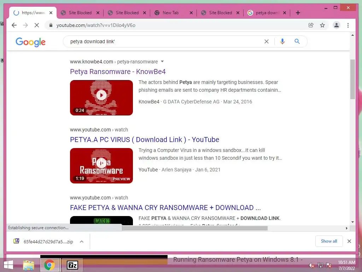Open the FAKE video thumbnail
The image size is (362, 272).
101,220
